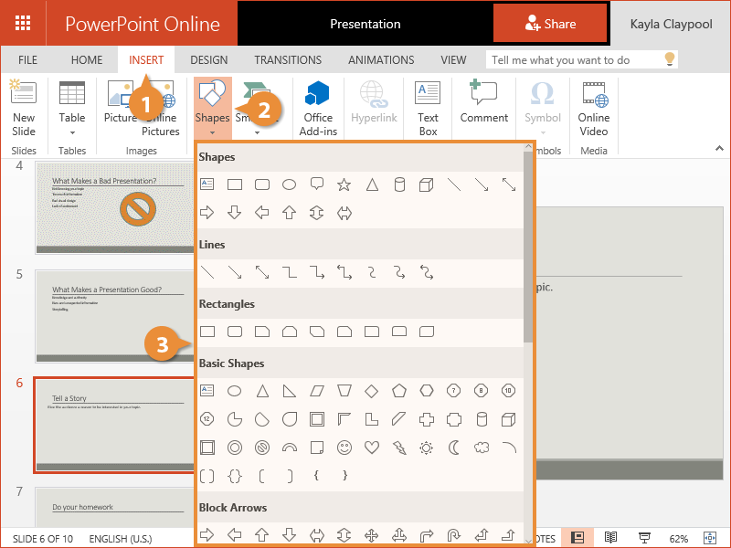The image size is (731, 548).
Task: Choose the sun shape
Action: 427,448
